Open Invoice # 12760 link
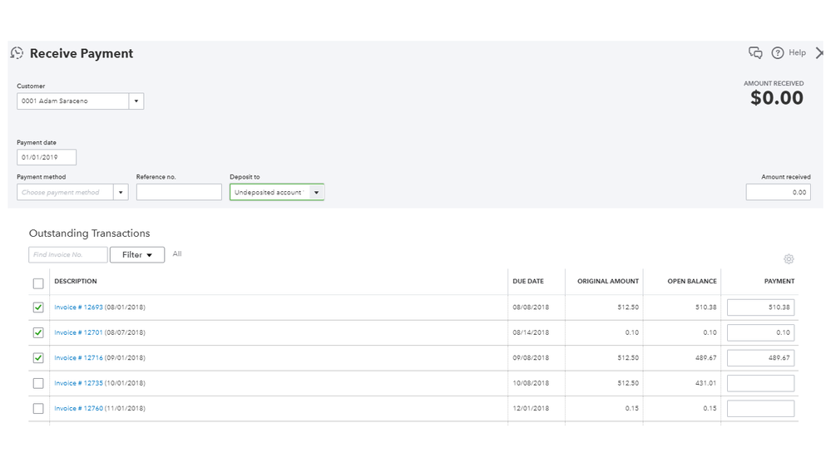 click(78, 409)
